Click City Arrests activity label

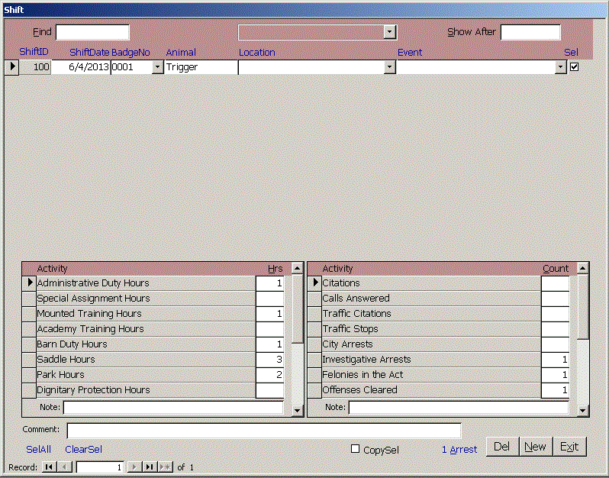pyautogui.click(x=347, y=344)
